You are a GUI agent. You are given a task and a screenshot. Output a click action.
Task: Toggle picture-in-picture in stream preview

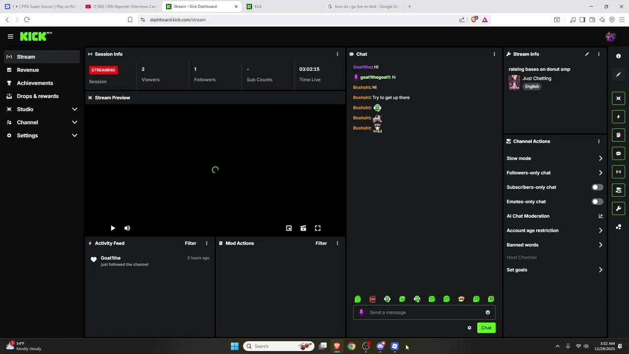tap(289, 228)
